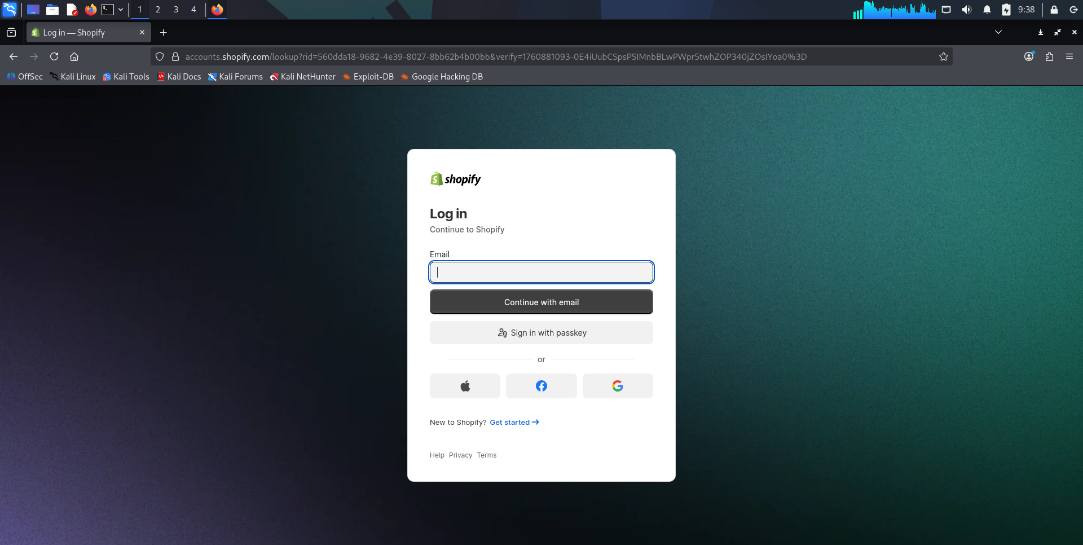Image resolution: width=1083 pixels, height=545 pixels.
Task: Focus the Email input field
Action: (x=541, y=272)
